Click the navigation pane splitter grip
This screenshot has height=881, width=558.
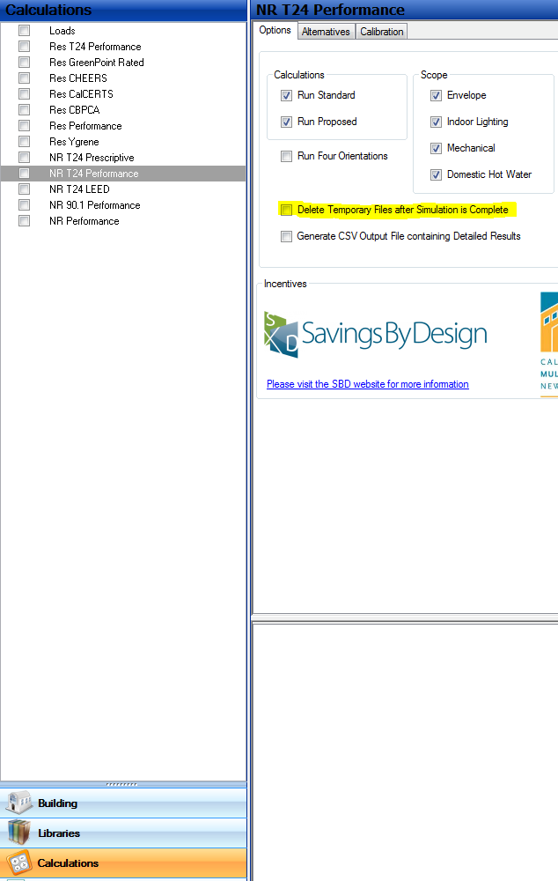coord(121,784)
